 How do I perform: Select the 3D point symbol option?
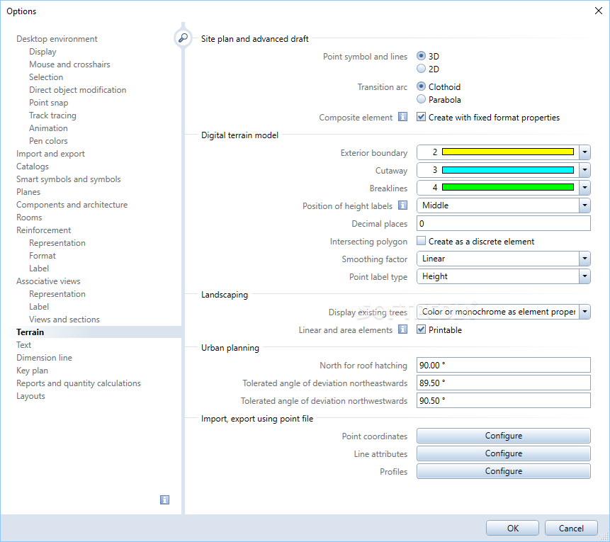(x=421, y=56)
